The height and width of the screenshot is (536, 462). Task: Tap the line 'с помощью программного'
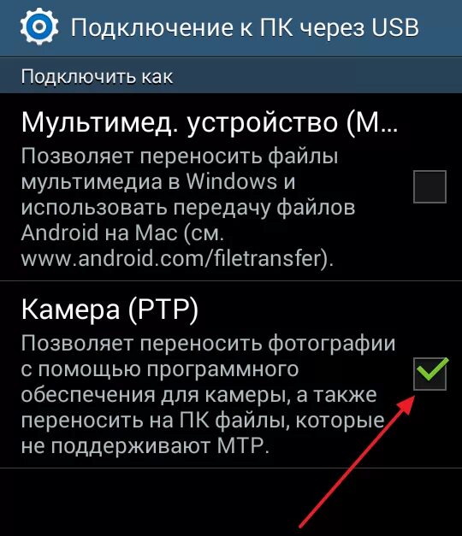coord(160,369)
